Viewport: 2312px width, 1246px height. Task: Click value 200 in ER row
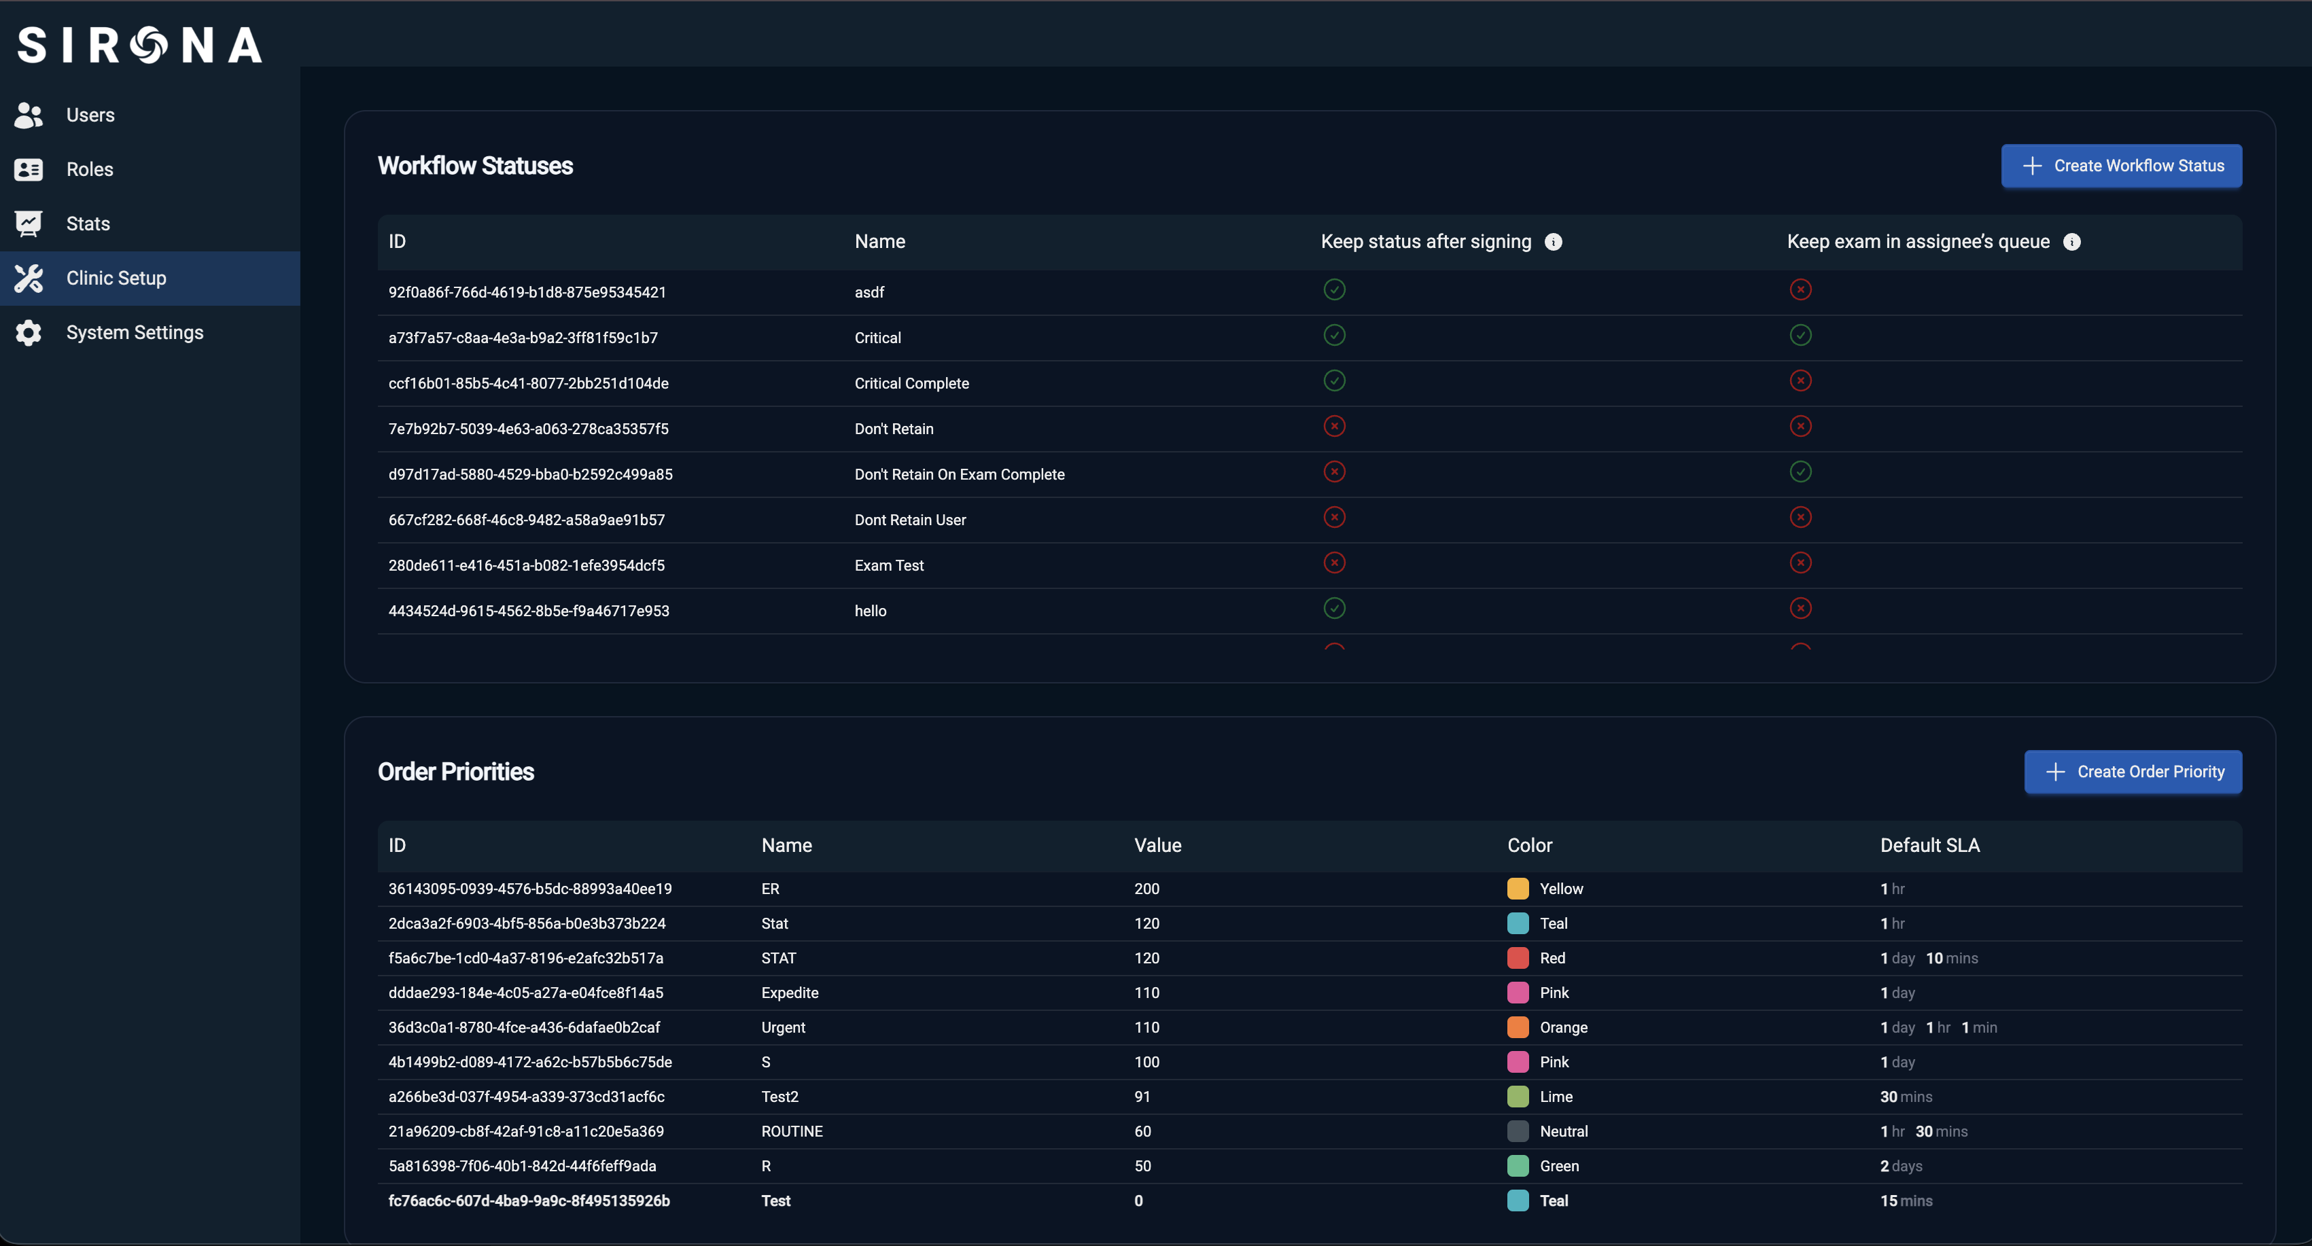(1146, 889)
